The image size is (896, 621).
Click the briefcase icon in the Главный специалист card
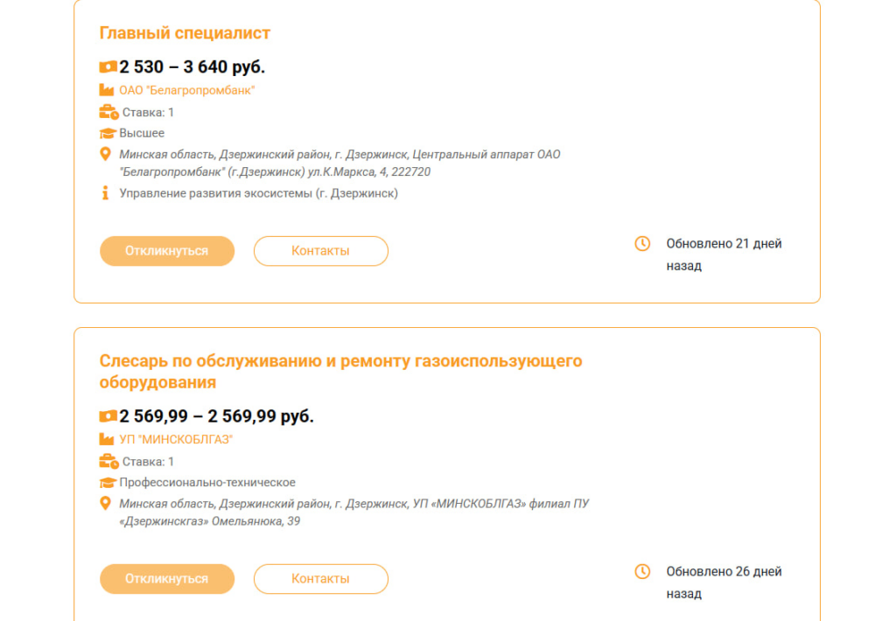(x=108, y=112)
